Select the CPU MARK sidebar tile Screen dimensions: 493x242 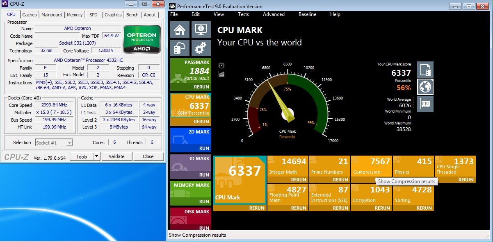190,109
